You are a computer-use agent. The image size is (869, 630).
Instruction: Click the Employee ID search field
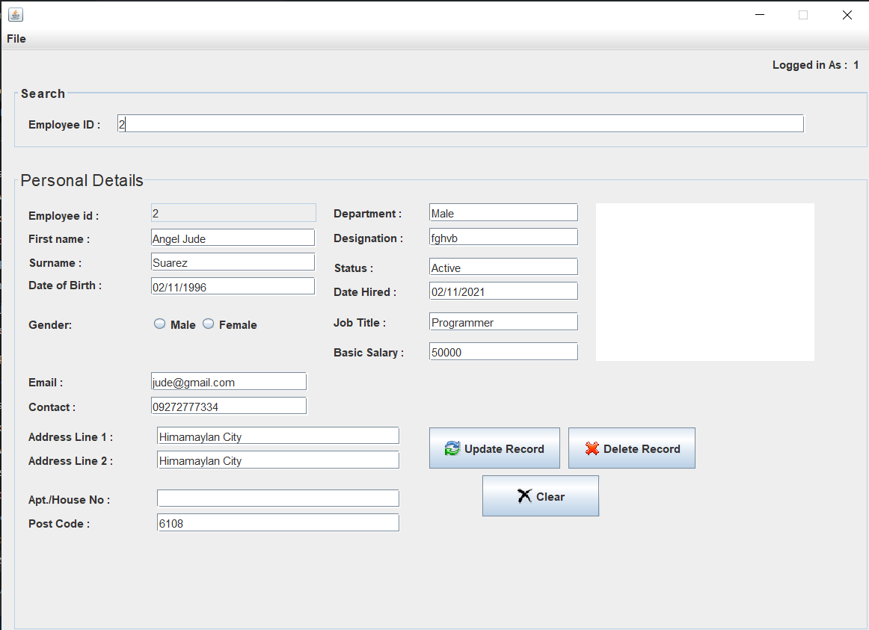point(460,124)
